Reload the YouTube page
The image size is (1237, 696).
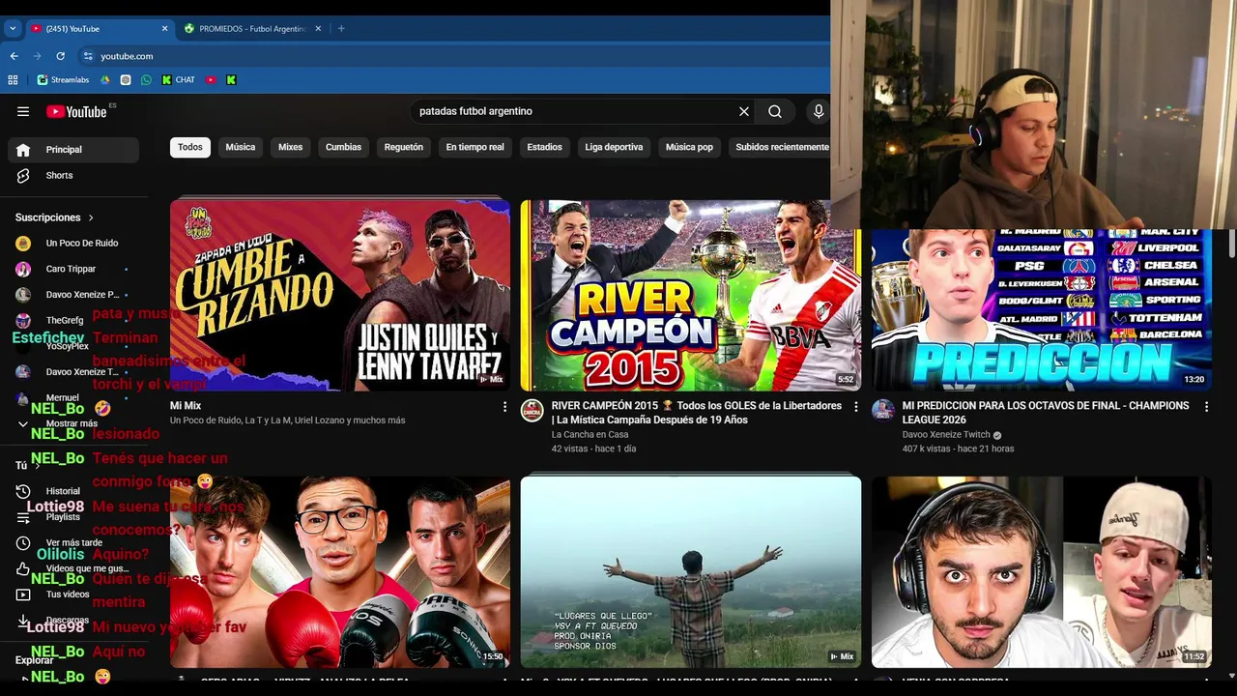(60, 56)
